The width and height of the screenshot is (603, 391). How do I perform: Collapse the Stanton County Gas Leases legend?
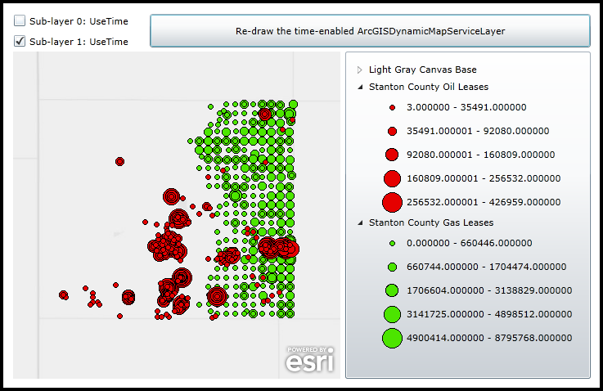pyautogui.click(x=360, y=222)
